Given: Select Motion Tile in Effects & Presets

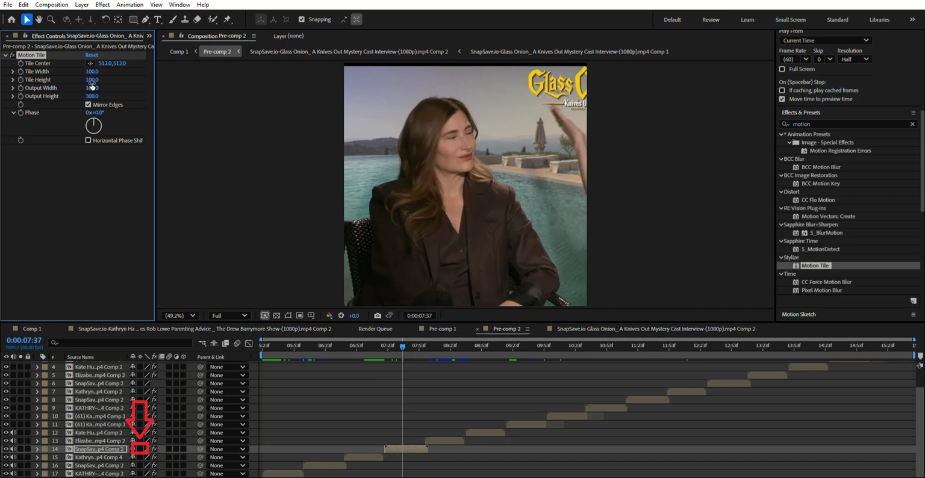Looking at the screenshot, I should coord(815,265).
